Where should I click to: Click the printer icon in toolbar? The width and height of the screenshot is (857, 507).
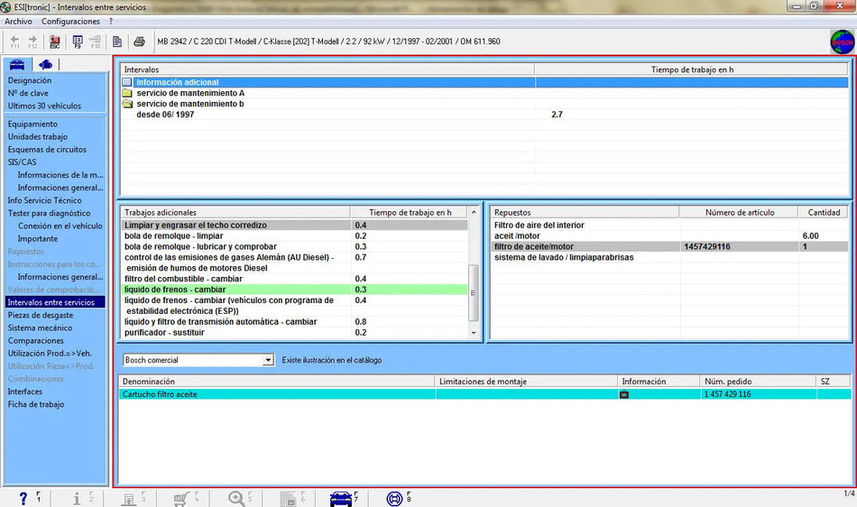139,41
